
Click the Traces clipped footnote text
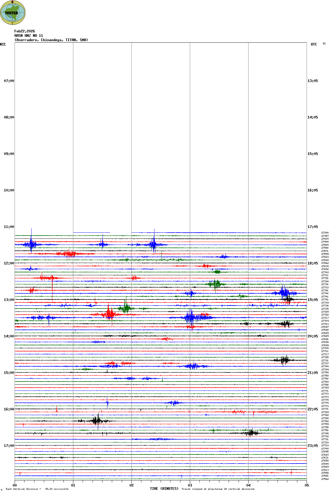[218, 489]
